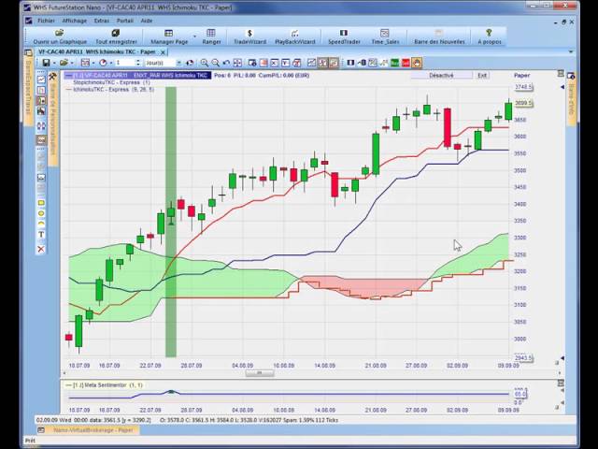Click the green Buy icon in chart toolbar

[x=394, y=63]
